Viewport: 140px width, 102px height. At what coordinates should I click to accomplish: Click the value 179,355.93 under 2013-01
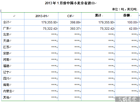click(x=49, y=22)
